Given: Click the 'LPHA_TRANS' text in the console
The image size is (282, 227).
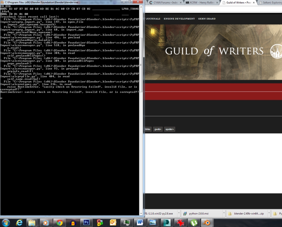Looking at the screenshot, I should (130, 9).
